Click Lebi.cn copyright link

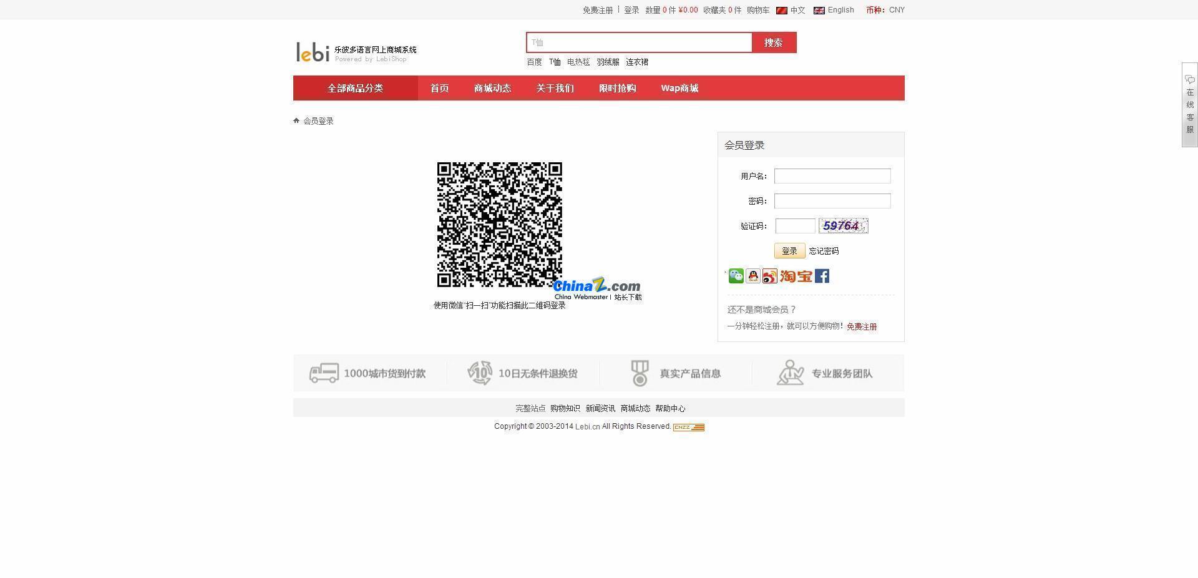pyautogui.click(x=587, y=426)
